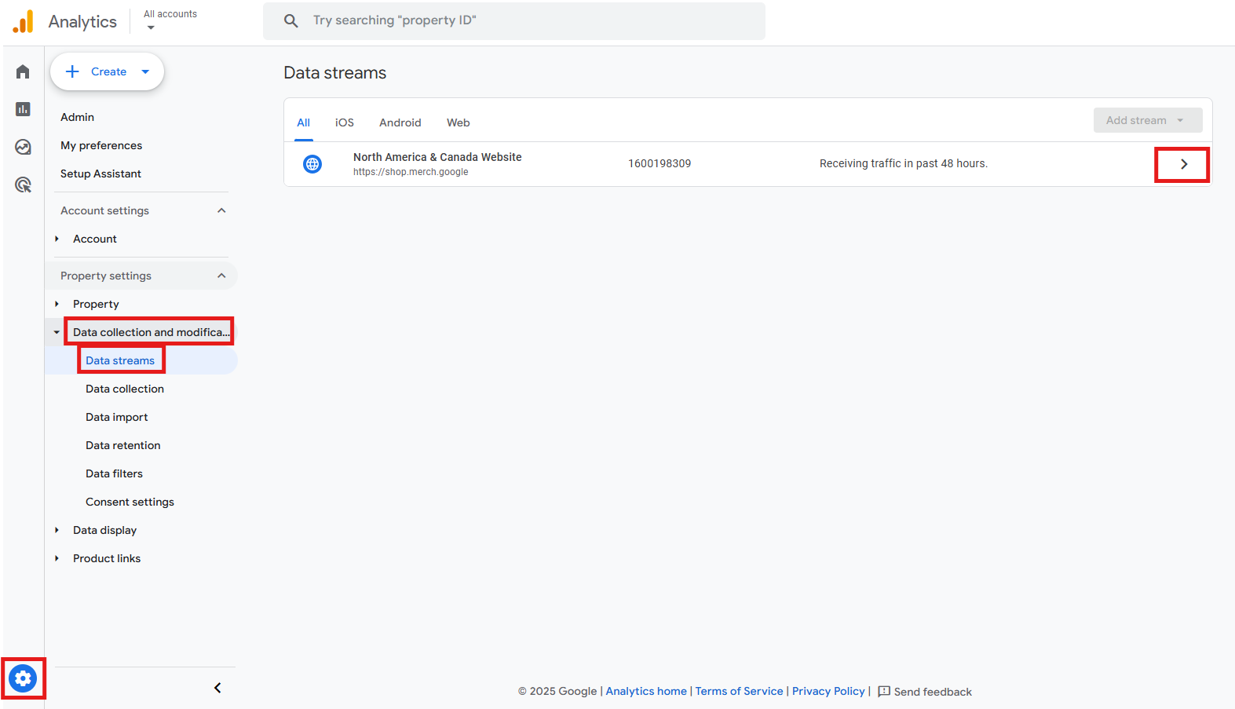The image size is (1235, 709).
Task: Select Data streams in navigation
Action: (x=120, y=360)
